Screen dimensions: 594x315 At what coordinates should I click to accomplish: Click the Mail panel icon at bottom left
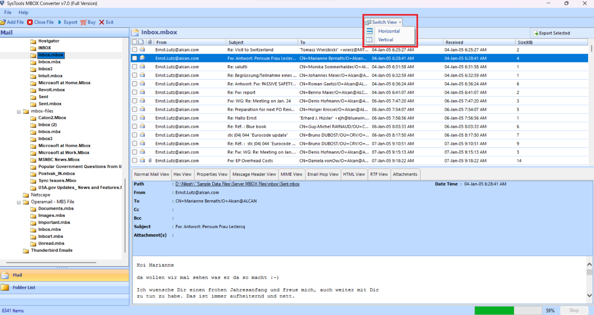5,275
